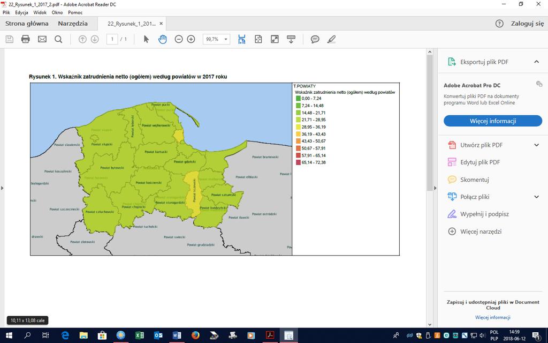Screen dimensions: 548x343
Task: Click the vertical scrollbar thumb
Action: (x=430, y=123)
